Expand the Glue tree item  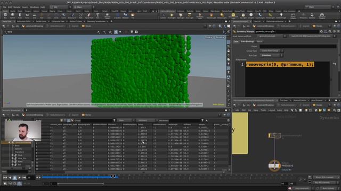[13, 155]
